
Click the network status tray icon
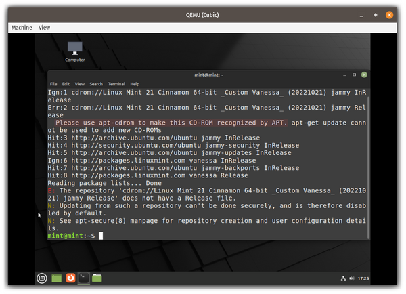[x=343, y=278]
